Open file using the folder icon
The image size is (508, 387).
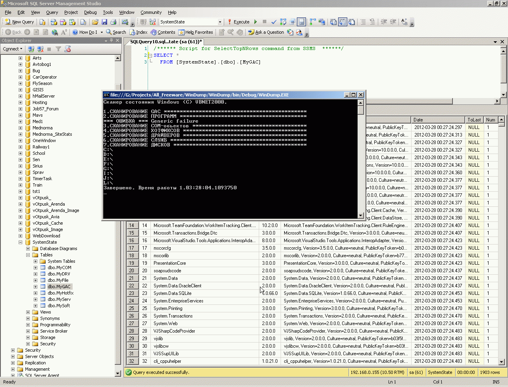coord(95,22)
